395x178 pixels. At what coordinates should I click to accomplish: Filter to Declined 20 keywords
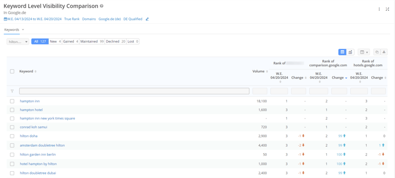pos(116,41)
